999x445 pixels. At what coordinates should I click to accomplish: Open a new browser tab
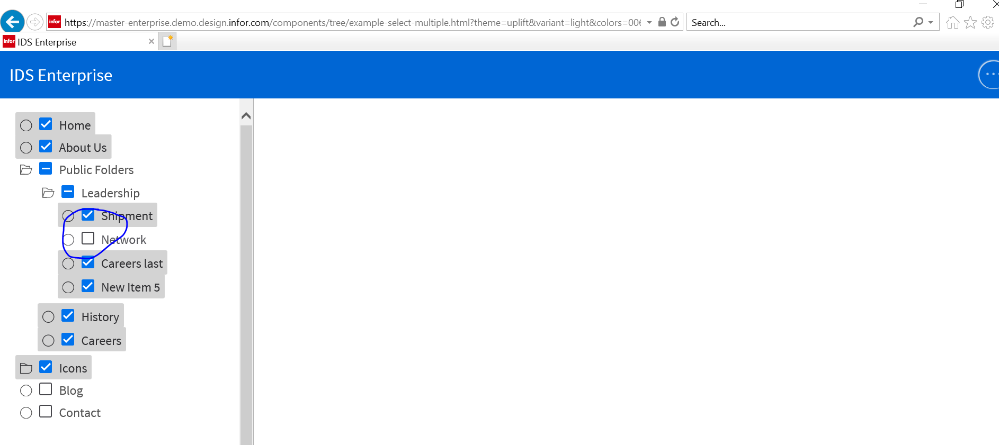(168, 41)
